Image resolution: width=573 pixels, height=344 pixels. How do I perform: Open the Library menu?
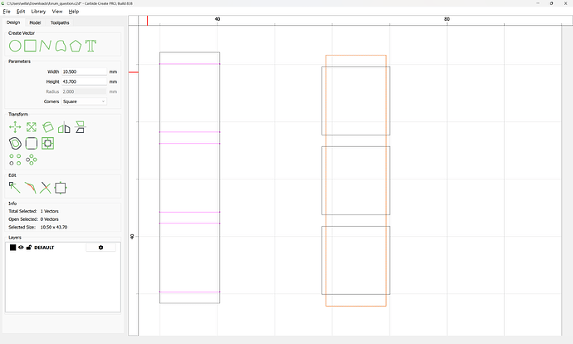[x=38, y=12]
